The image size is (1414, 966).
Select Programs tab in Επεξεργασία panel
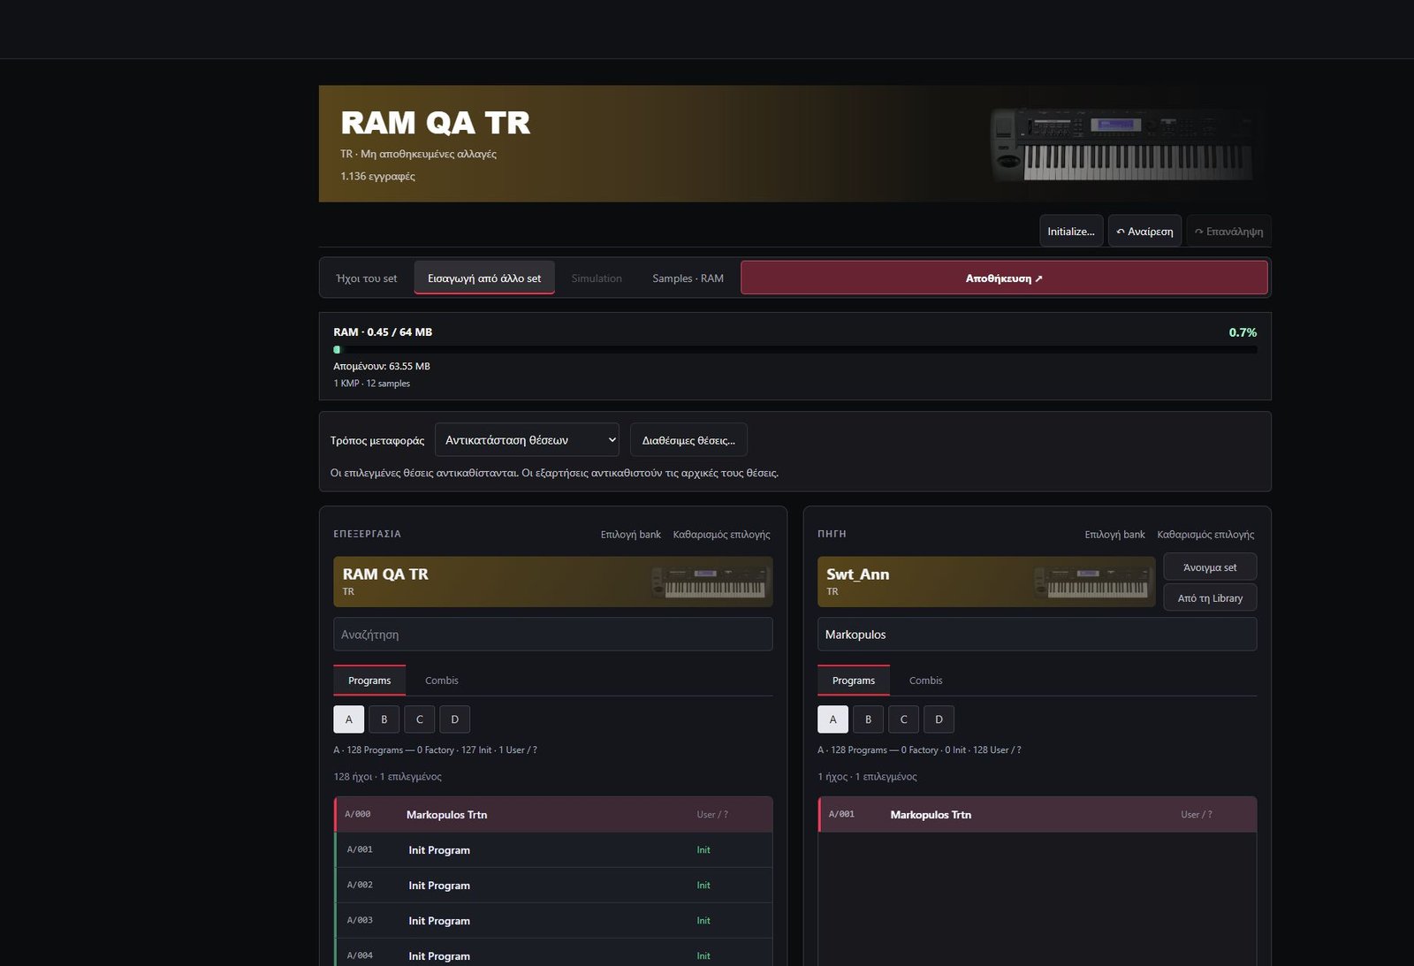(x=369, y=681)
